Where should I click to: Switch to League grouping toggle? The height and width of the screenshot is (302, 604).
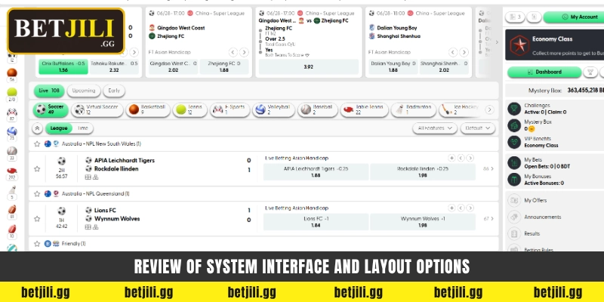click(59, 128)
